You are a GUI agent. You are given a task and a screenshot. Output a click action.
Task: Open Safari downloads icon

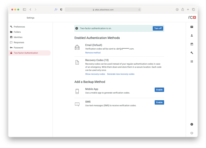coord(177,10)
